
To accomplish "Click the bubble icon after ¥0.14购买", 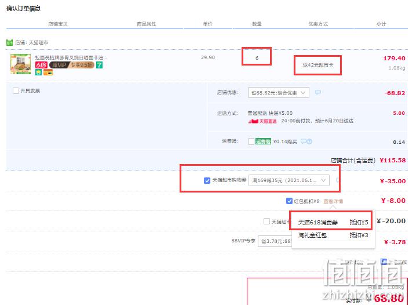I will click(x=304, y=141).
